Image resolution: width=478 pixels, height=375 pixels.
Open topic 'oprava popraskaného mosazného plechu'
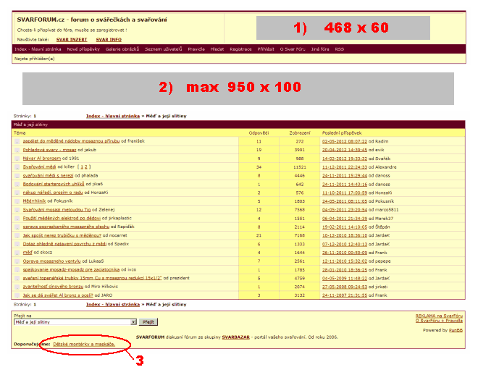66,227
